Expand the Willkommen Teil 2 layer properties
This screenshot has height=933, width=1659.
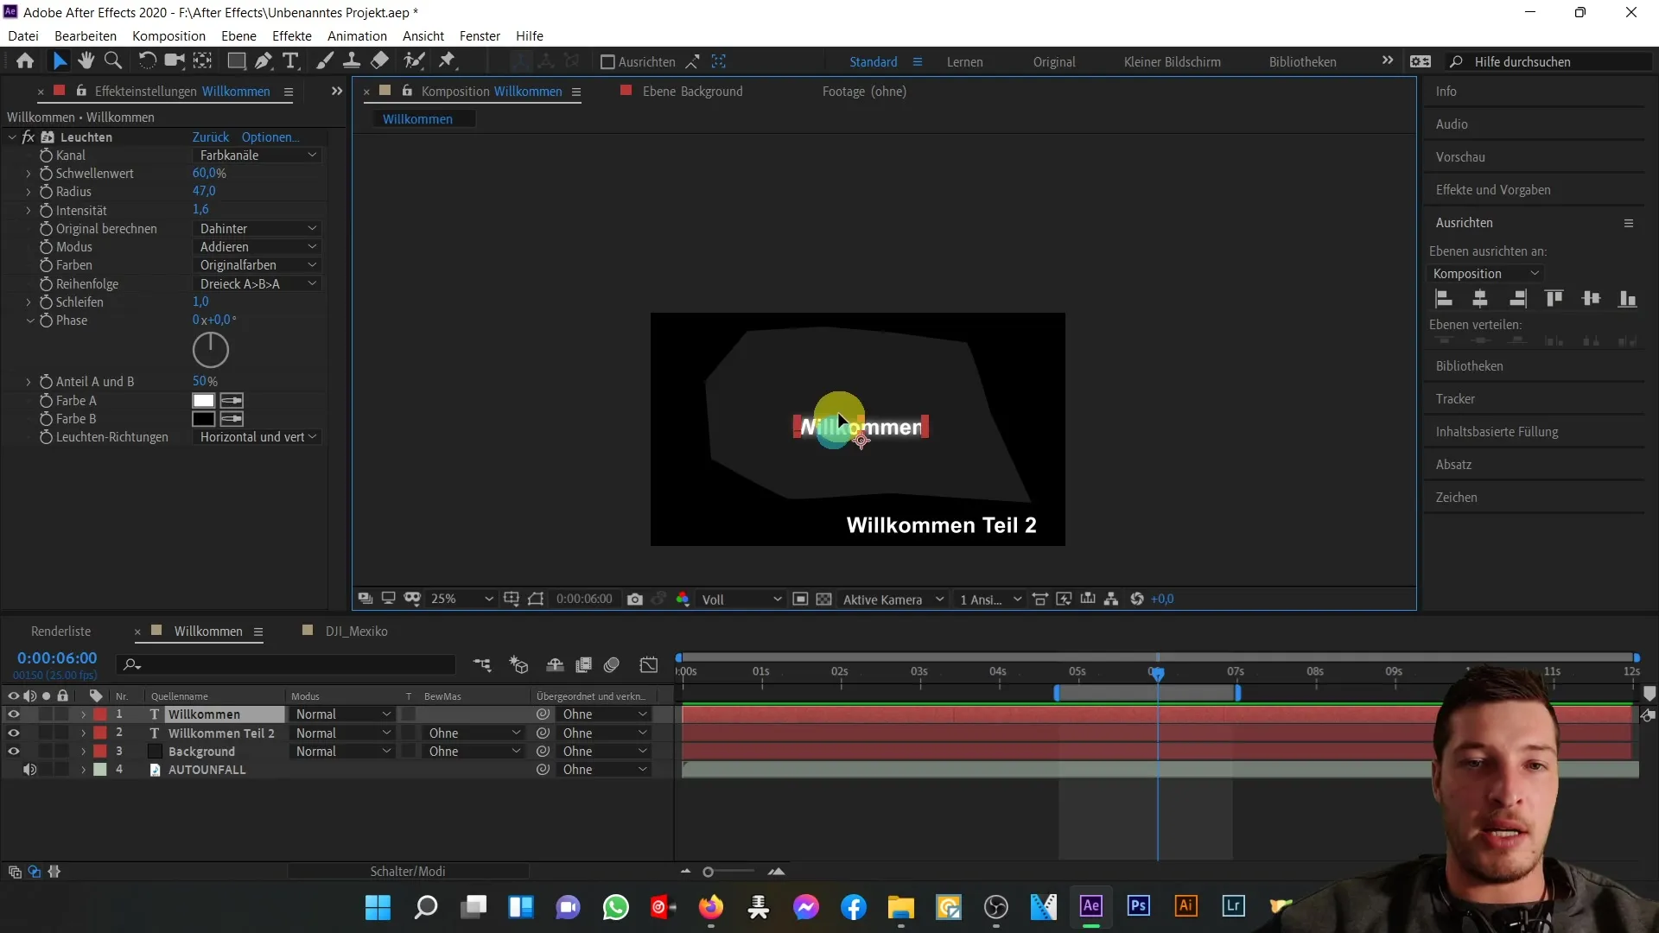(83, 733)
